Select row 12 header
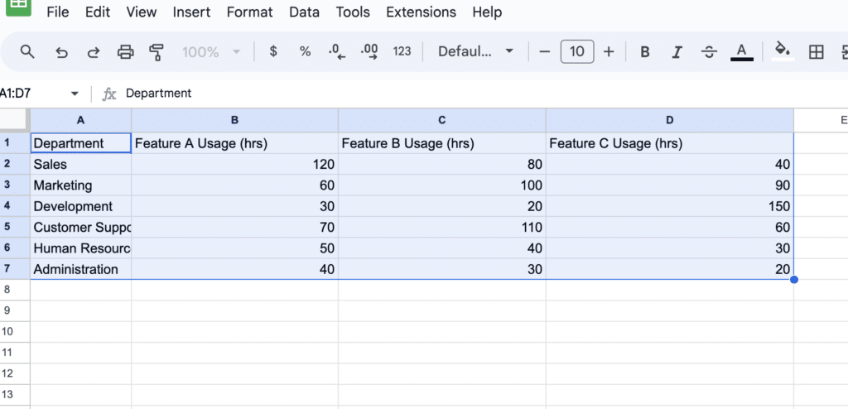 [x=15, y=374]
